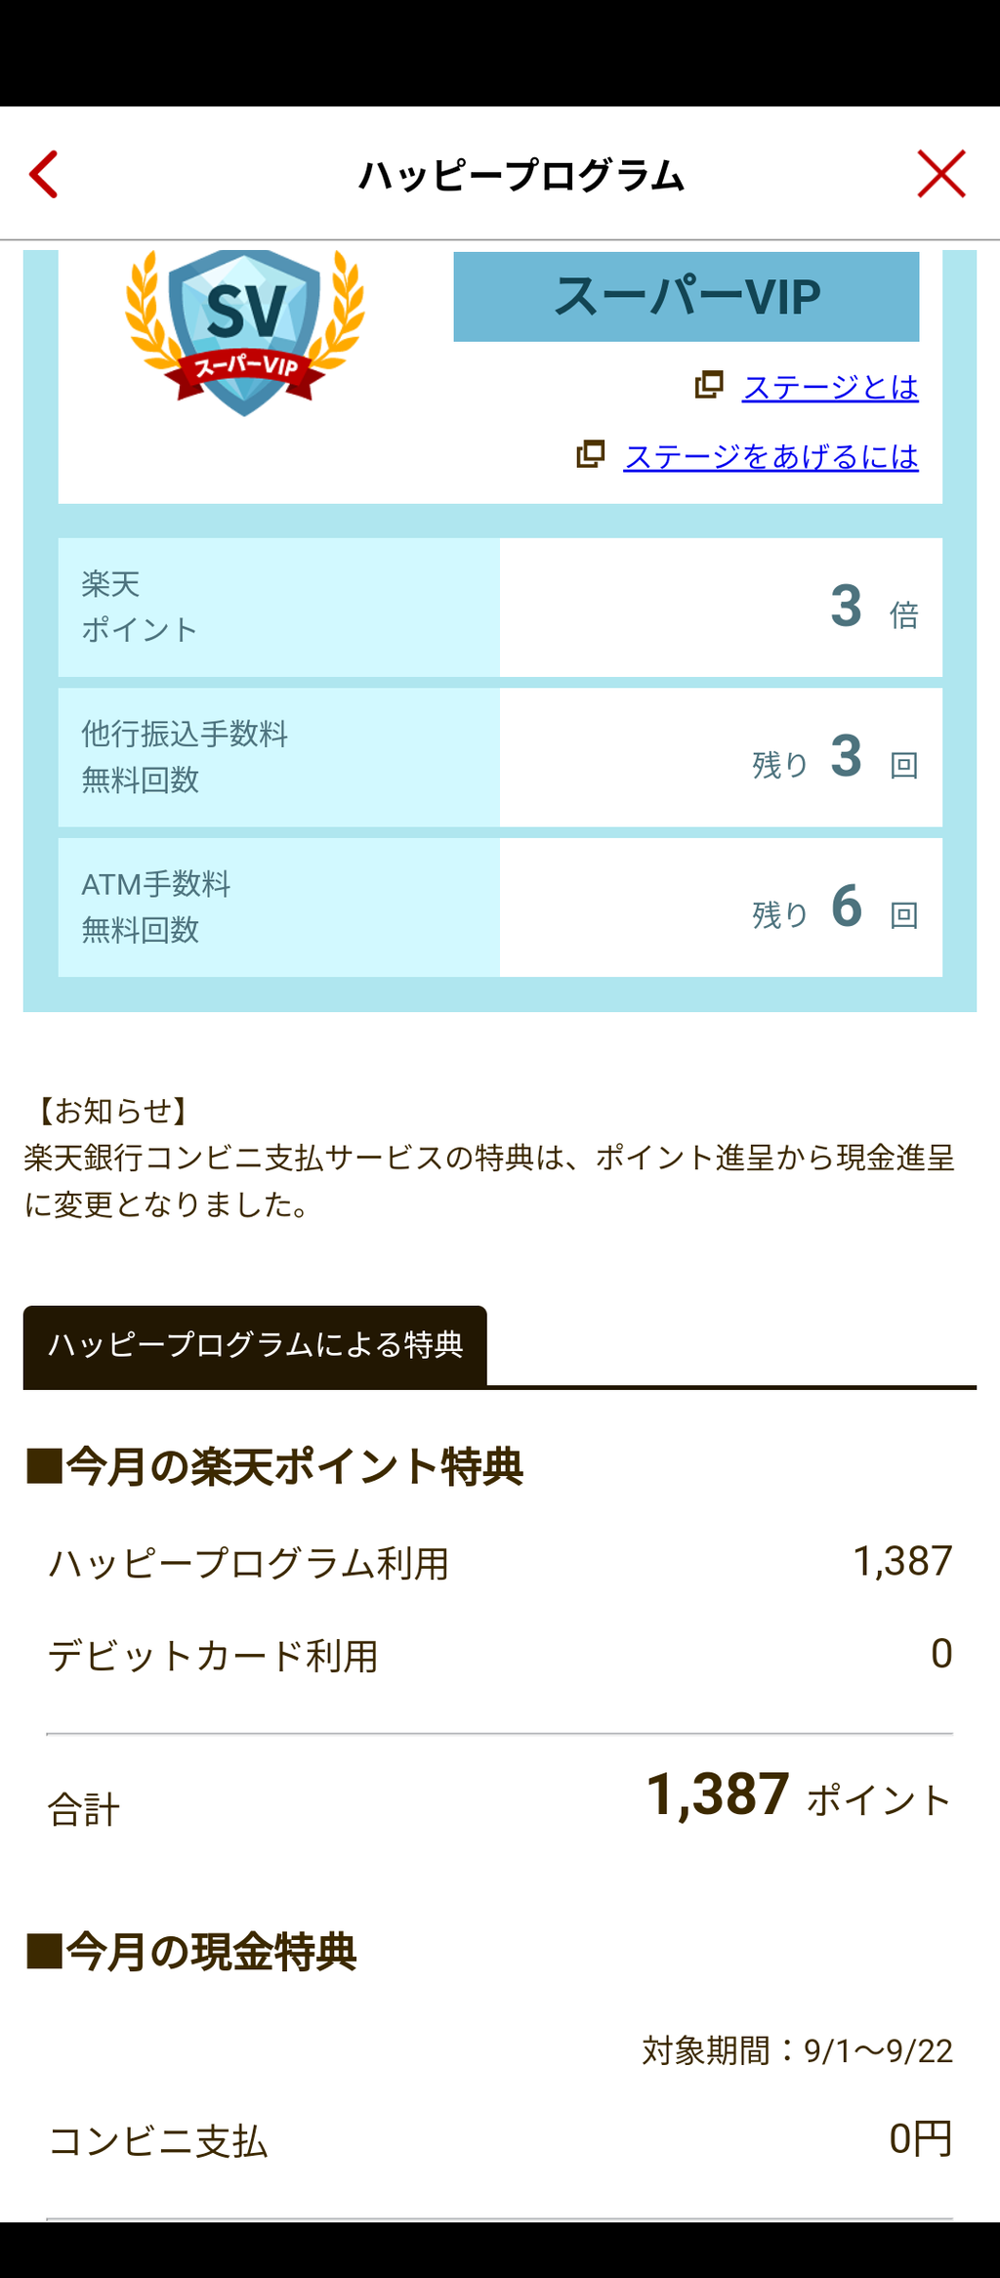This screenshot has height=2278, width=1000.
Task: Tap the red back arrow icon
Action: point(45,175)
